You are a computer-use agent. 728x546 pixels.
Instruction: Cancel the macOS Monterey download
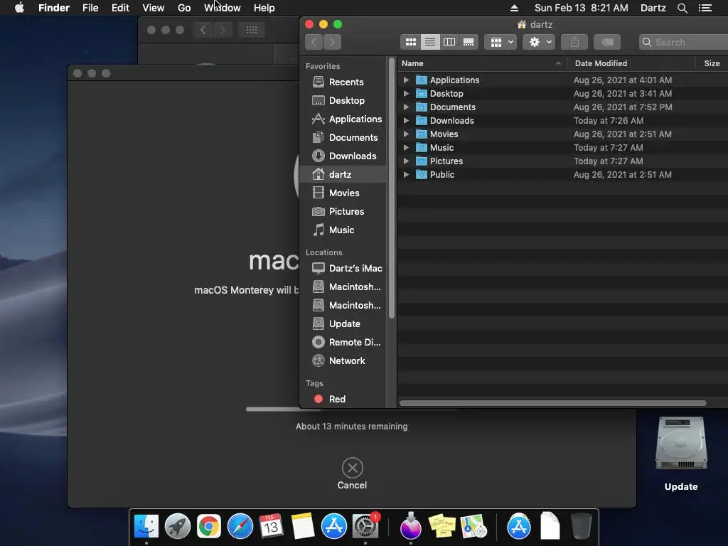tap(352, 473)
